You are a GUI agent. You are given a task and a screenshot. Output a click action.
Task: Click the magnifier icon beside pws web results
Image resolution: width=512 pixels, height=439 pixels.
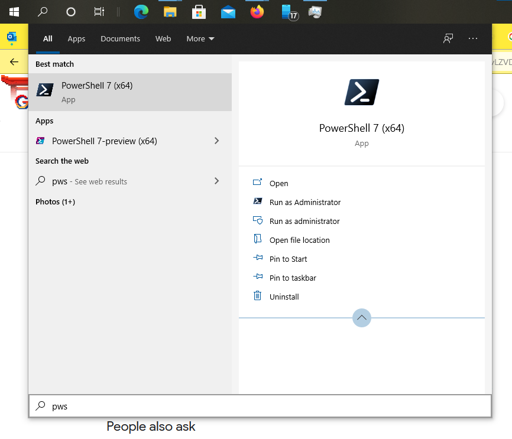point(40,180)
